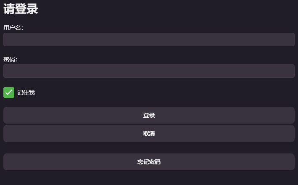Toggle the 记住我 checkbox
Image resolution: width=298 pixels, height=185 pixels.
(9, 92)
